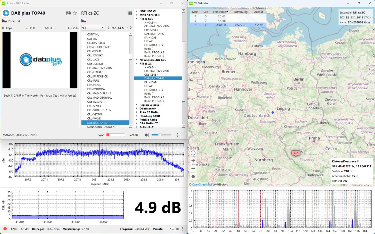Select Radio PROGLAS under RTI cz ZC
The width and height of the screenshot is (375, 234).
coord(154,97)
